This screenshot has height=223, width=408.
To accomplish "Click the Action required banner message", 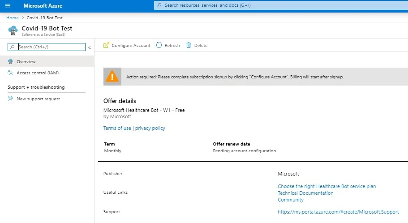I will click(x=235, y=77).
